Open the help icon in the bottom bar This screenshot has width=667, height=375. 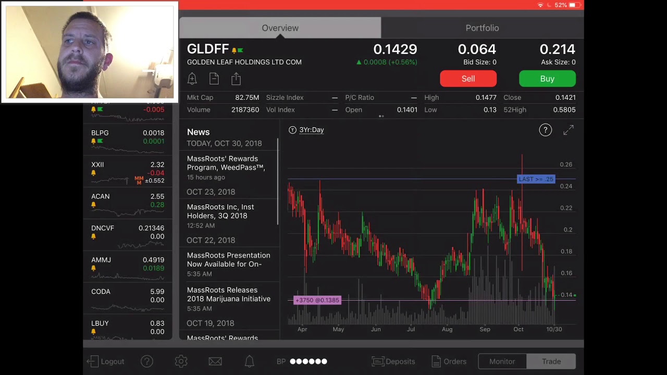coord(147,361)
